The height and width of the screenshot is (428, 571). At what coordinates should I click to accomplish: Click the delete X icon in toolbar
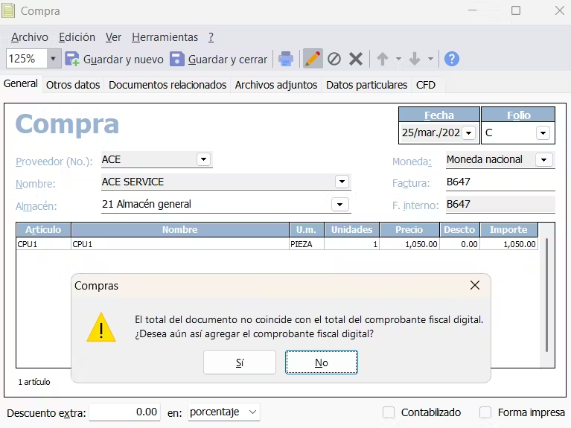[x=356, y=59]
